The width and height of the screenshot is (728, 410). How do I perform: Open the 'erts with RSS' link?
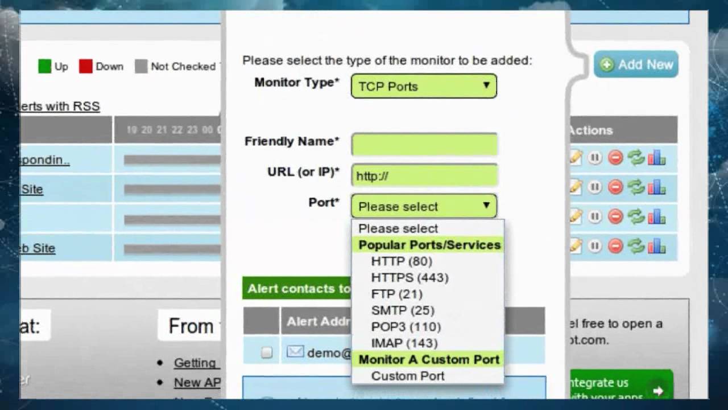(x=60, y=106)
